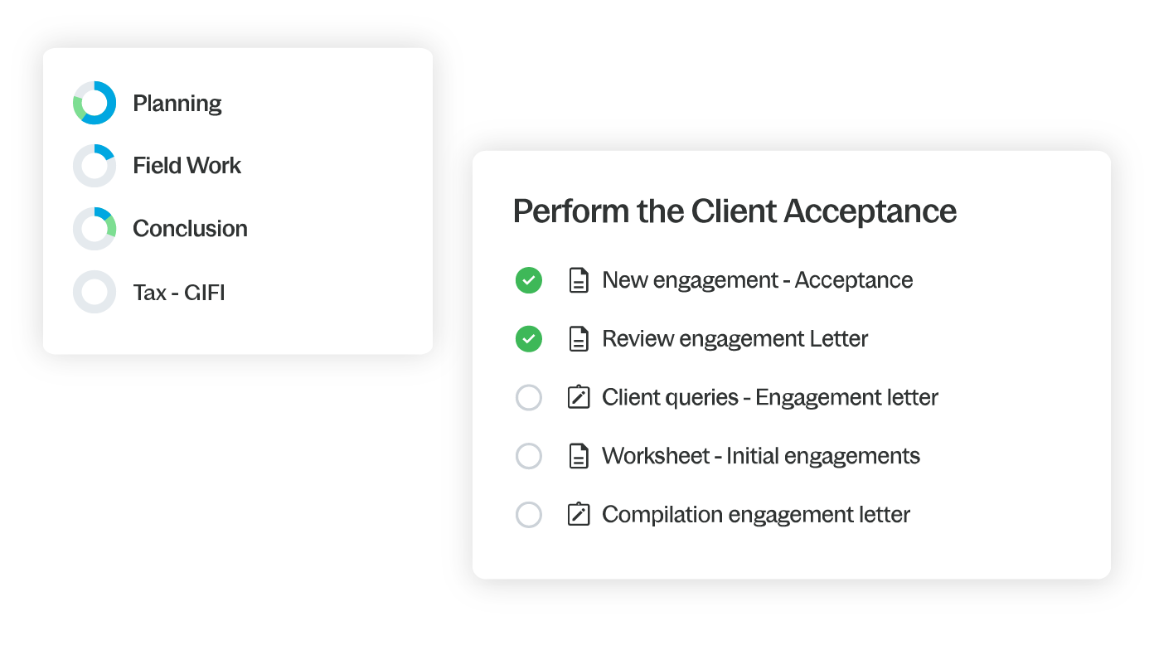The height and width of the screenshot is (650, 1154).
Task: Select the Planning phase label
Action: [177, 104]
